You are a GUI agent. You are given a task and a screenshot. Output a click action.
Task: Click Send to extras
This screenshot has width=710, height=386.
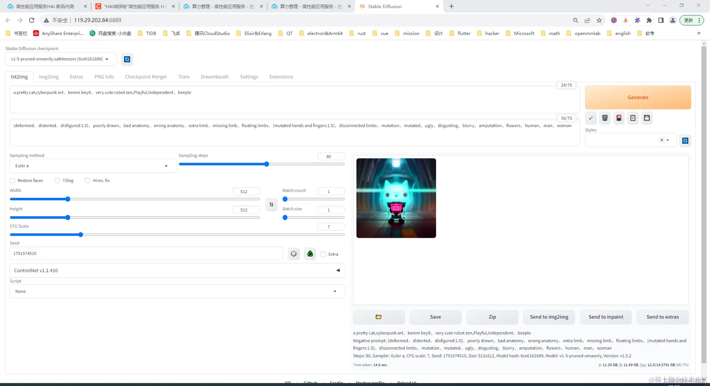pos(662,317)
